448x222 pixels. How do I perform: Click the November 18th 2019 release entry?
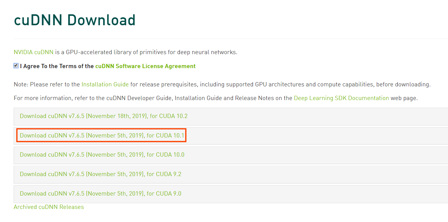coord(103,116)
